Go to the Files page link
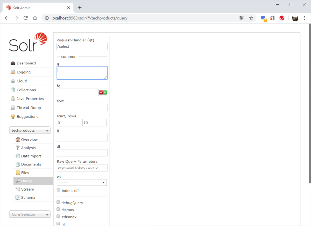This screenshot has width=311, height=226. pyautogui.click(x=25, y=172)
